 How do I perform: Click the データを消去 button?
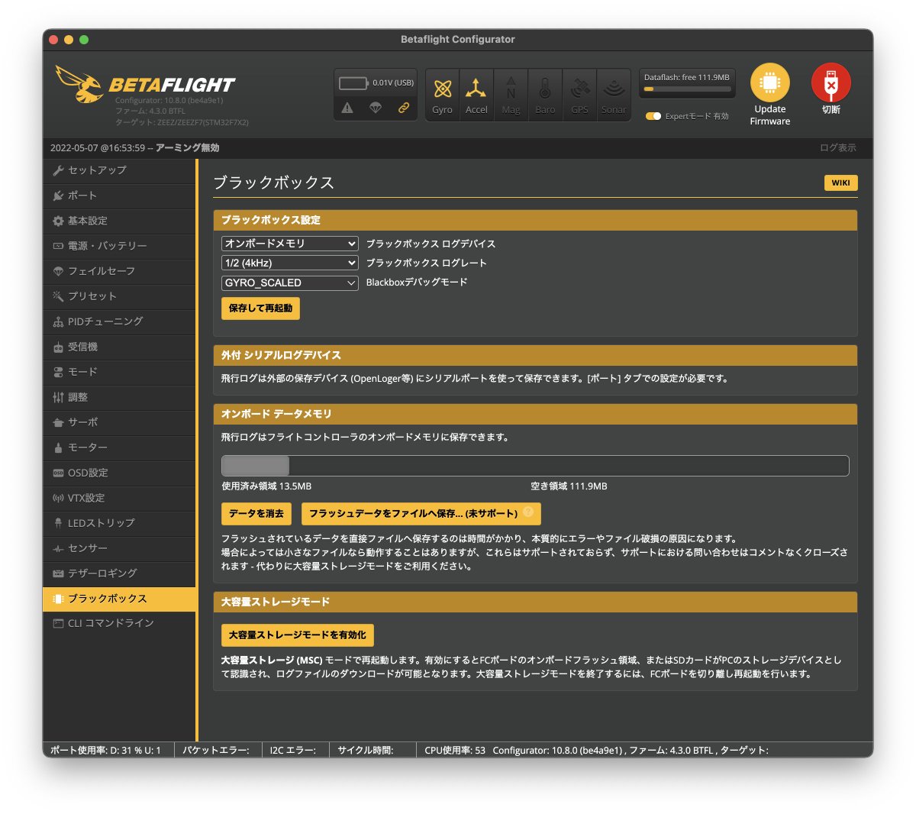point(256,514)
